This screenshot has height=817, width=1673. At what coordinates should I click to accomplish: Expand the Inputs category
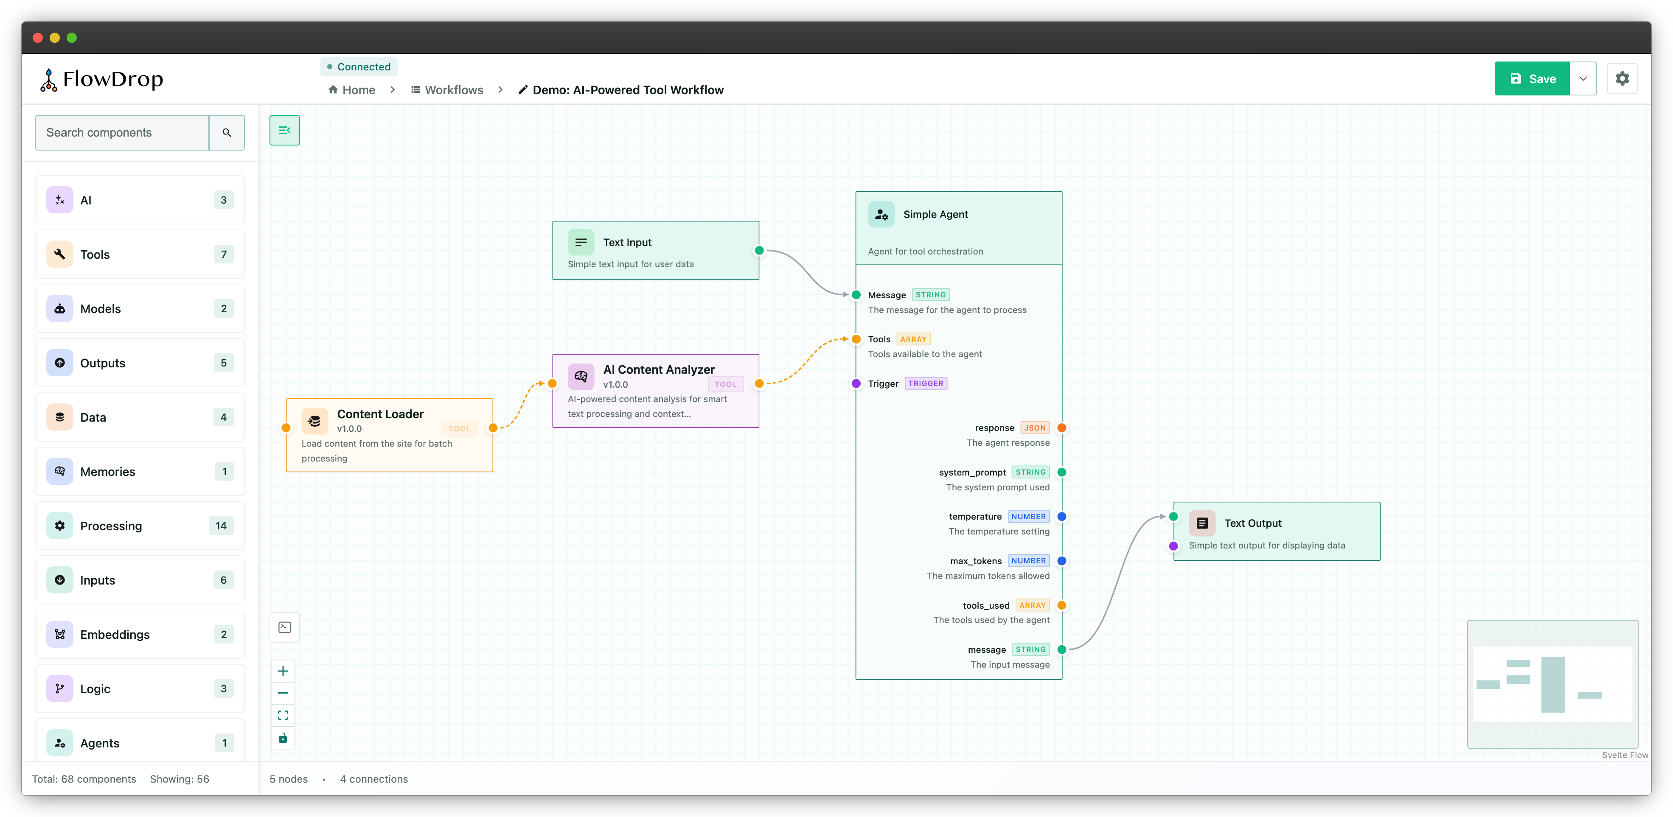point(140,580)
